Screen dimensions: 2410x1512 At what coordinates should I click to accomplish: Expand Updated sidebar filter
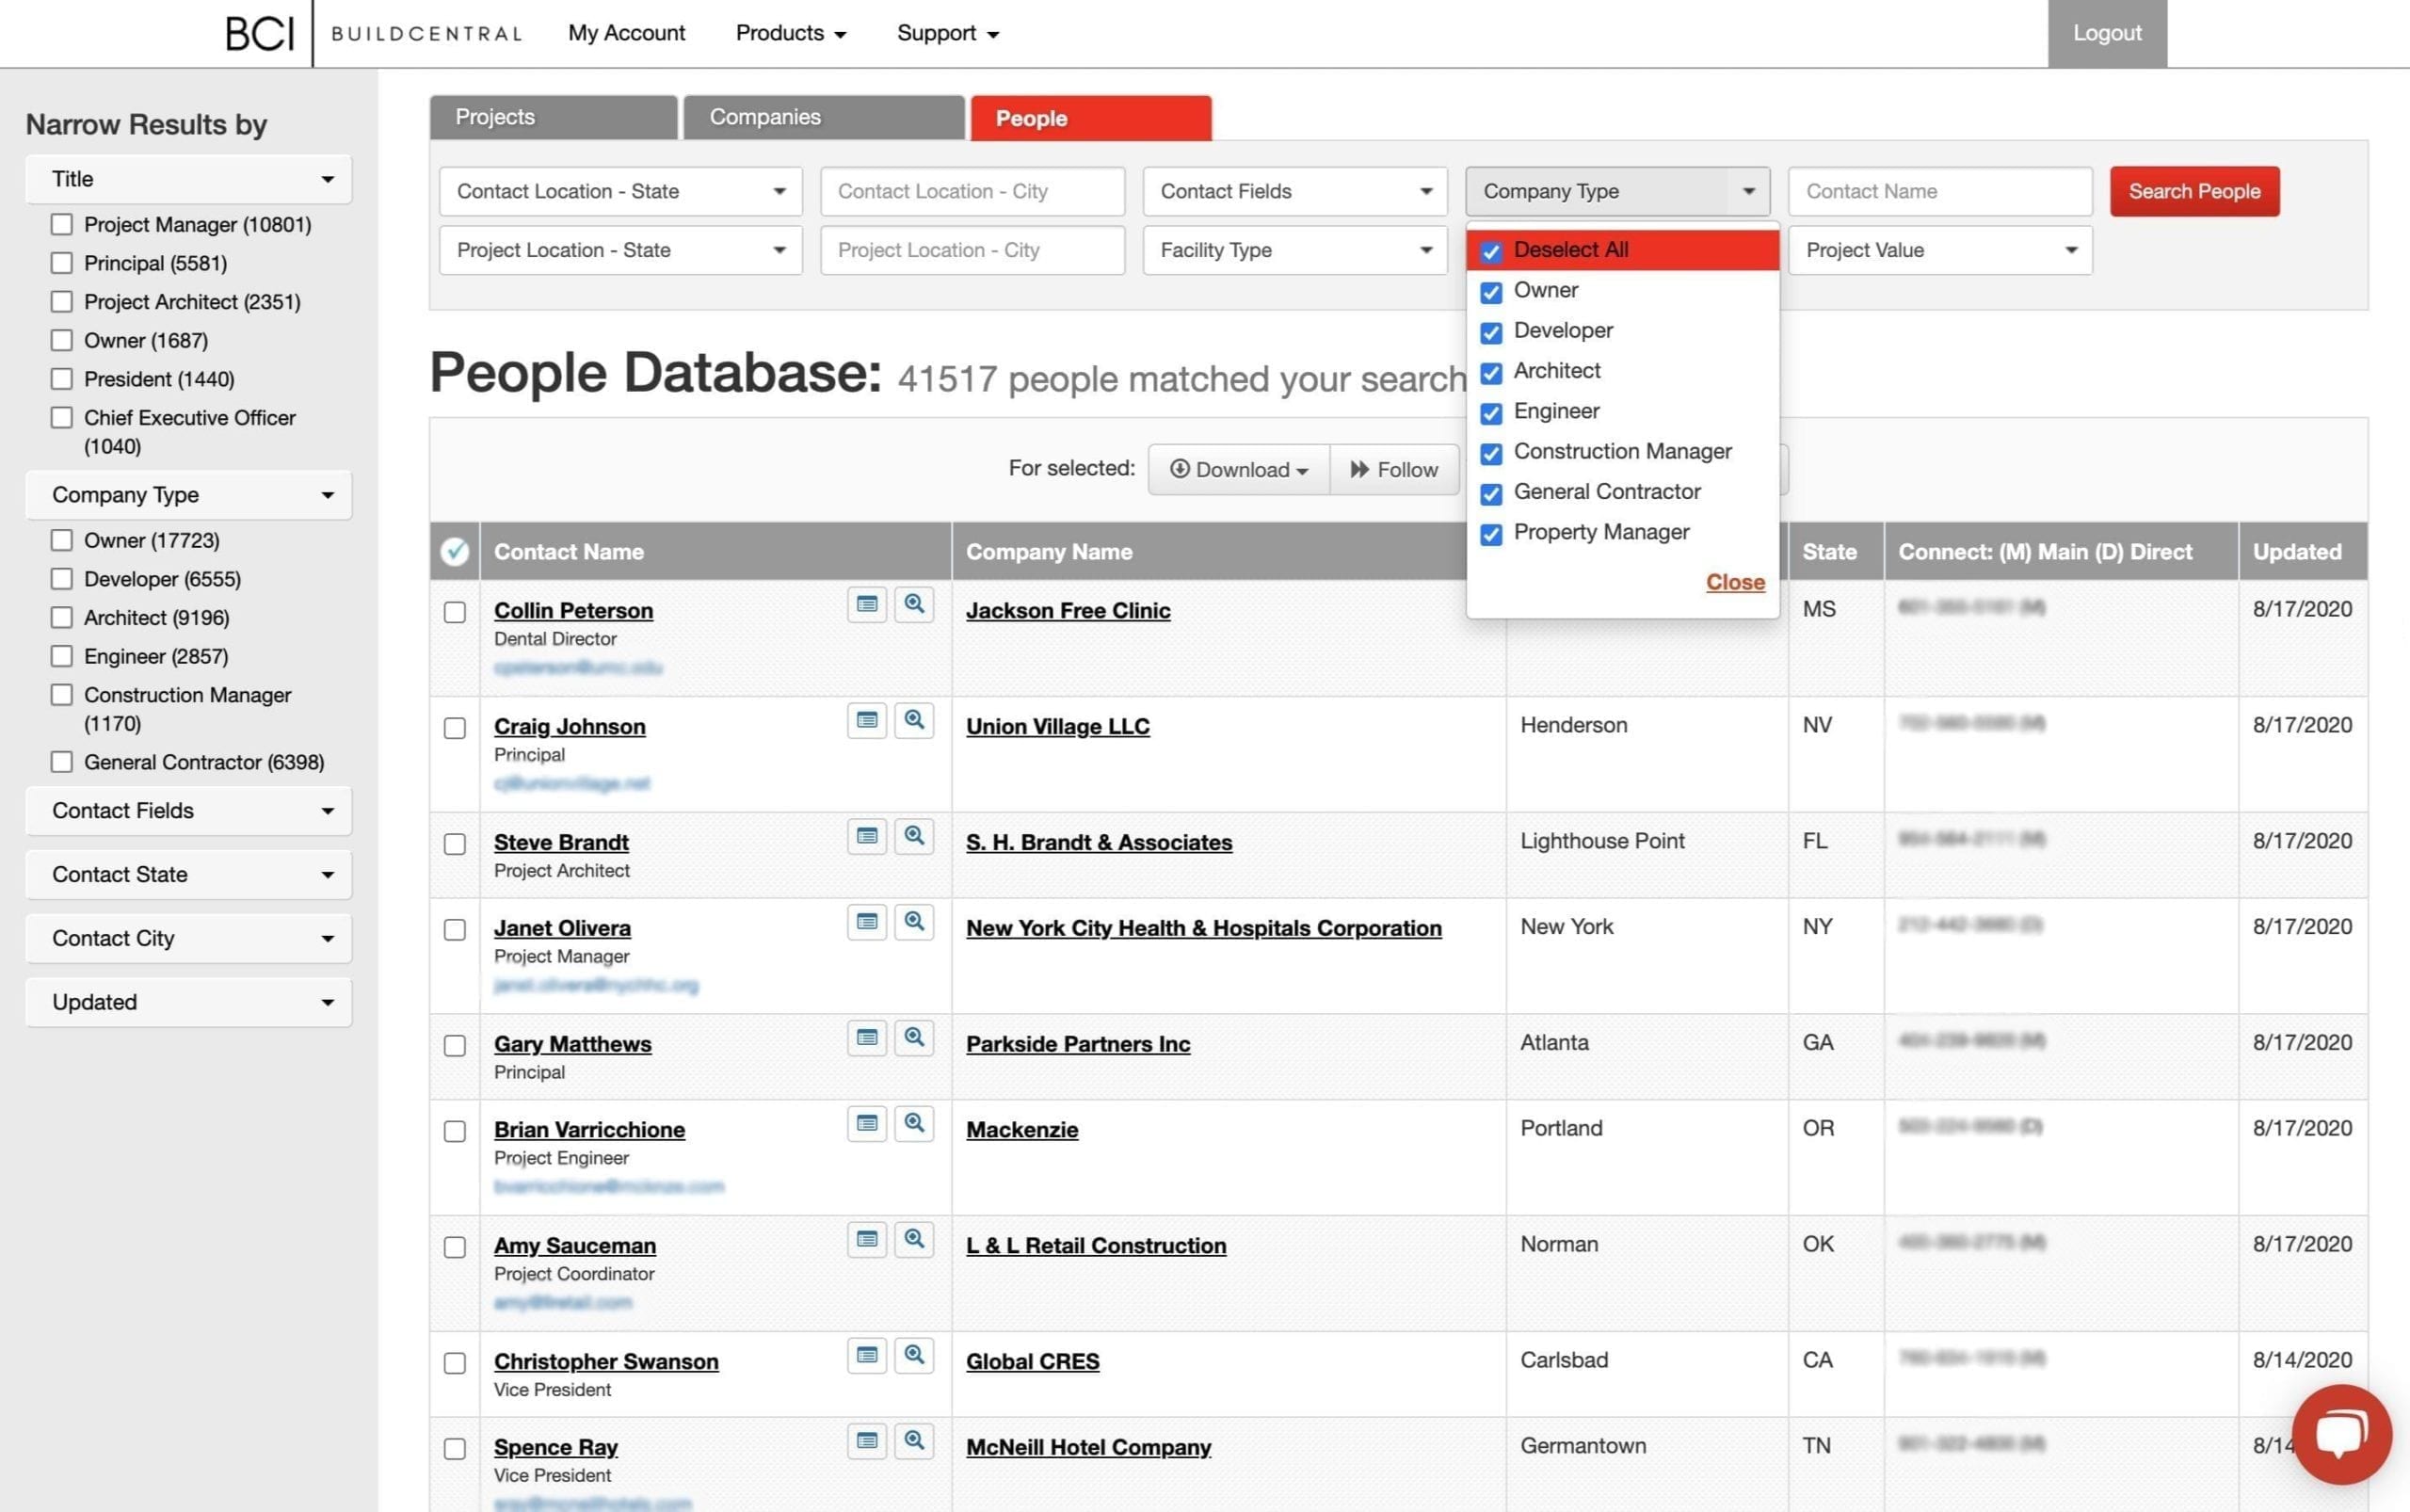tap(189, 1002)
